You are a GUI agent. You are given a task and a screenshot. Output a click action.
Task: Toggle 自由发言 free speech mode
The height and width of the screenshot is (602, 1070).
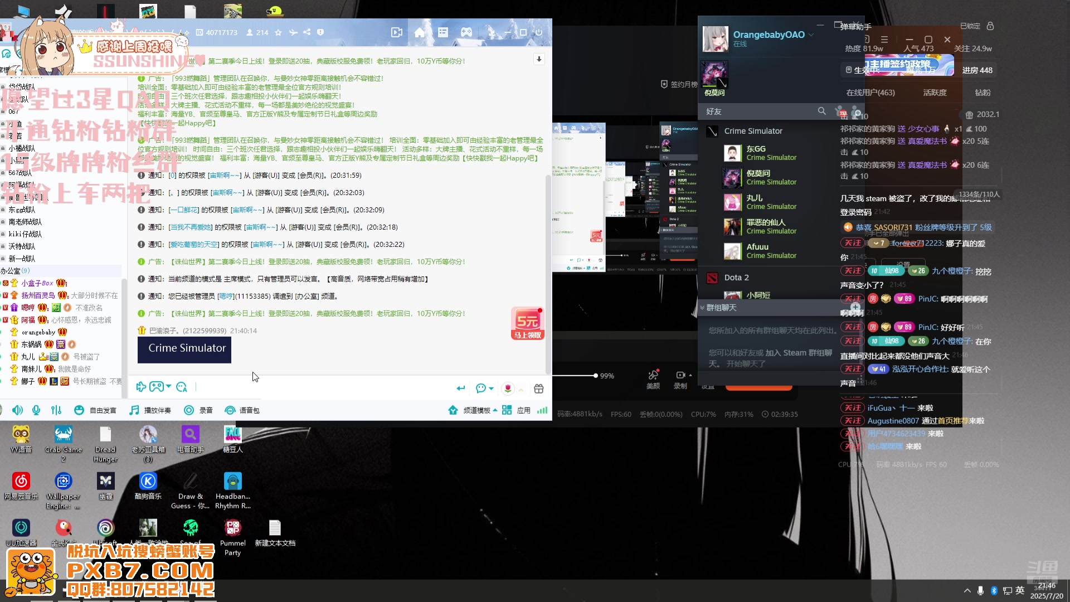[95, 410]
